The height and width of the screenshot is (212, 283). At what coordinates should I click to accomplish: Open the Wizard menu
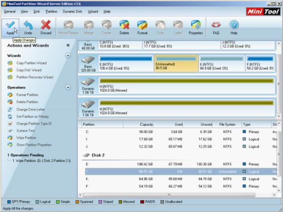(93, 11)
